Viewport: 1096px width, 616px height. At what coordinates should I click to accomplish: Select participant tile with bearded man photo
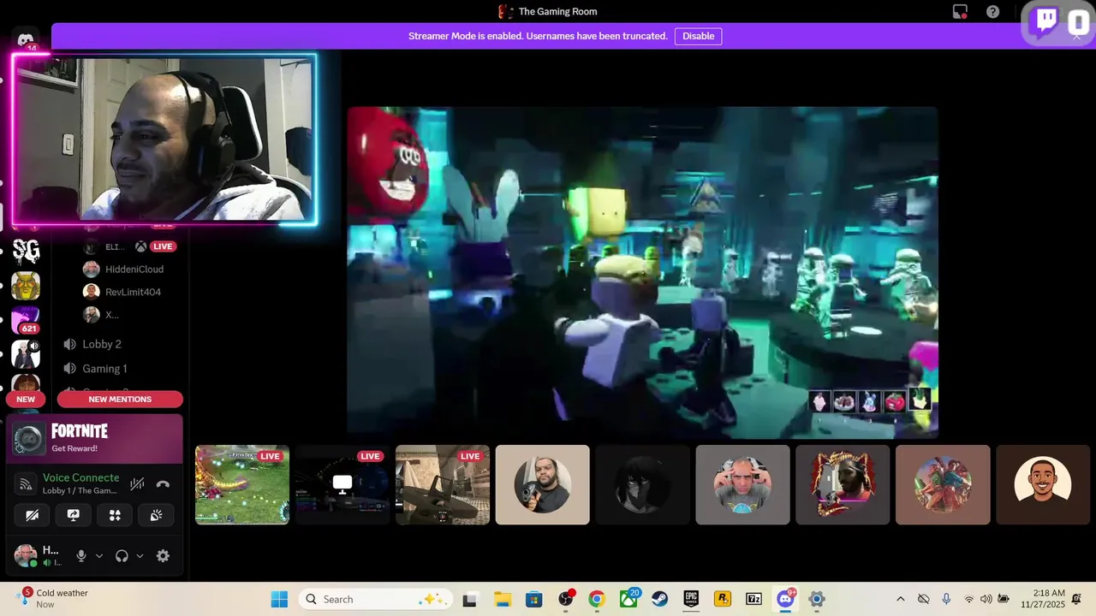(543, 484)
